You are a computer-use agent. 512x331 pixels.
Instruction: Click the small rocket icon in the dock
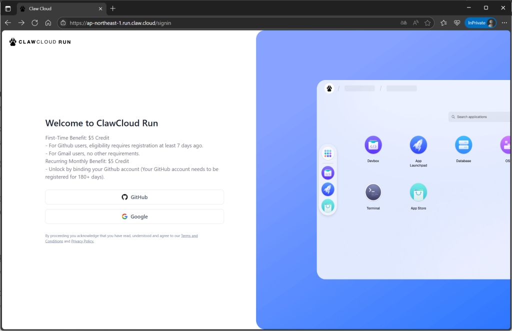point(328,189)
